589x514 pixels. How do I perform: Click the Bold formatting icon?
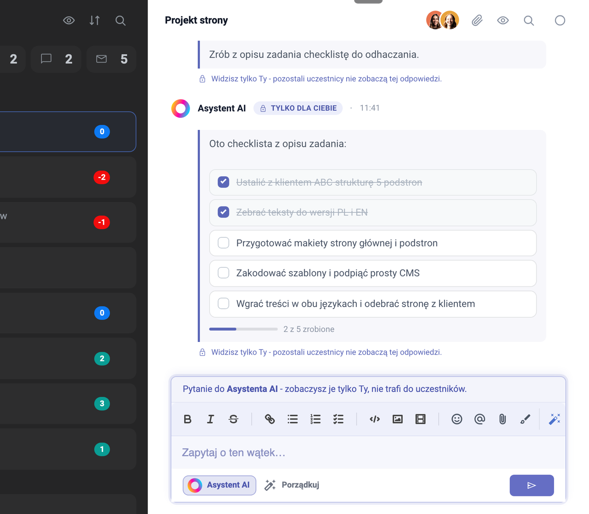click(x=188, y=419)
